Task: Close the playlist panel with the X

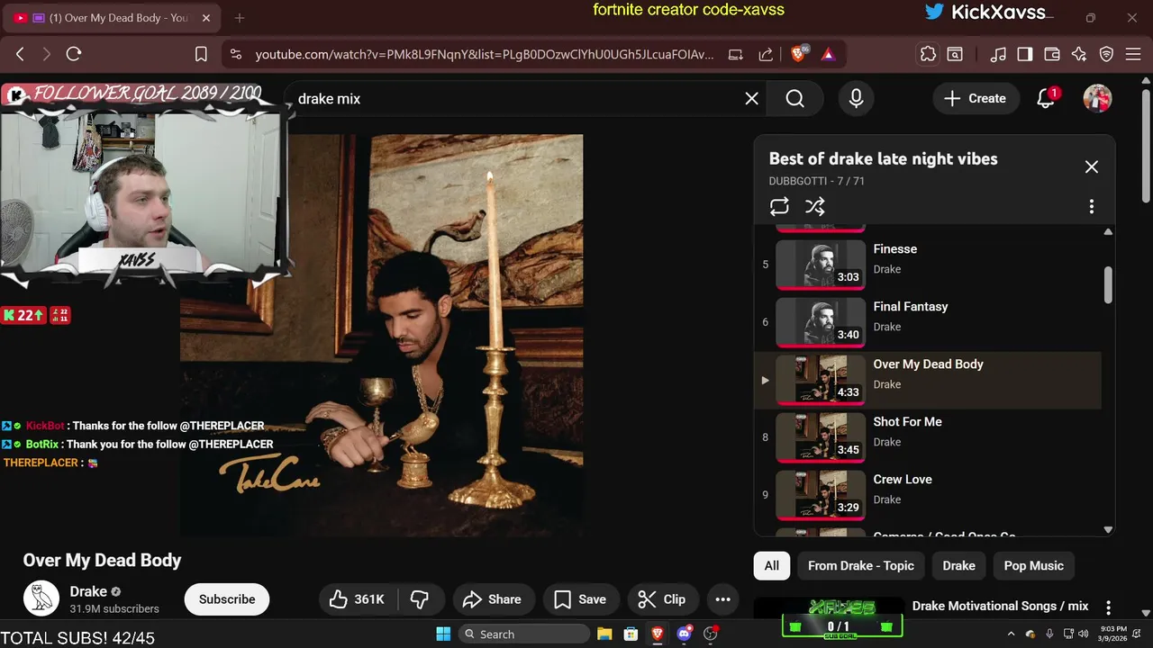Action: tap(1092, 166)
